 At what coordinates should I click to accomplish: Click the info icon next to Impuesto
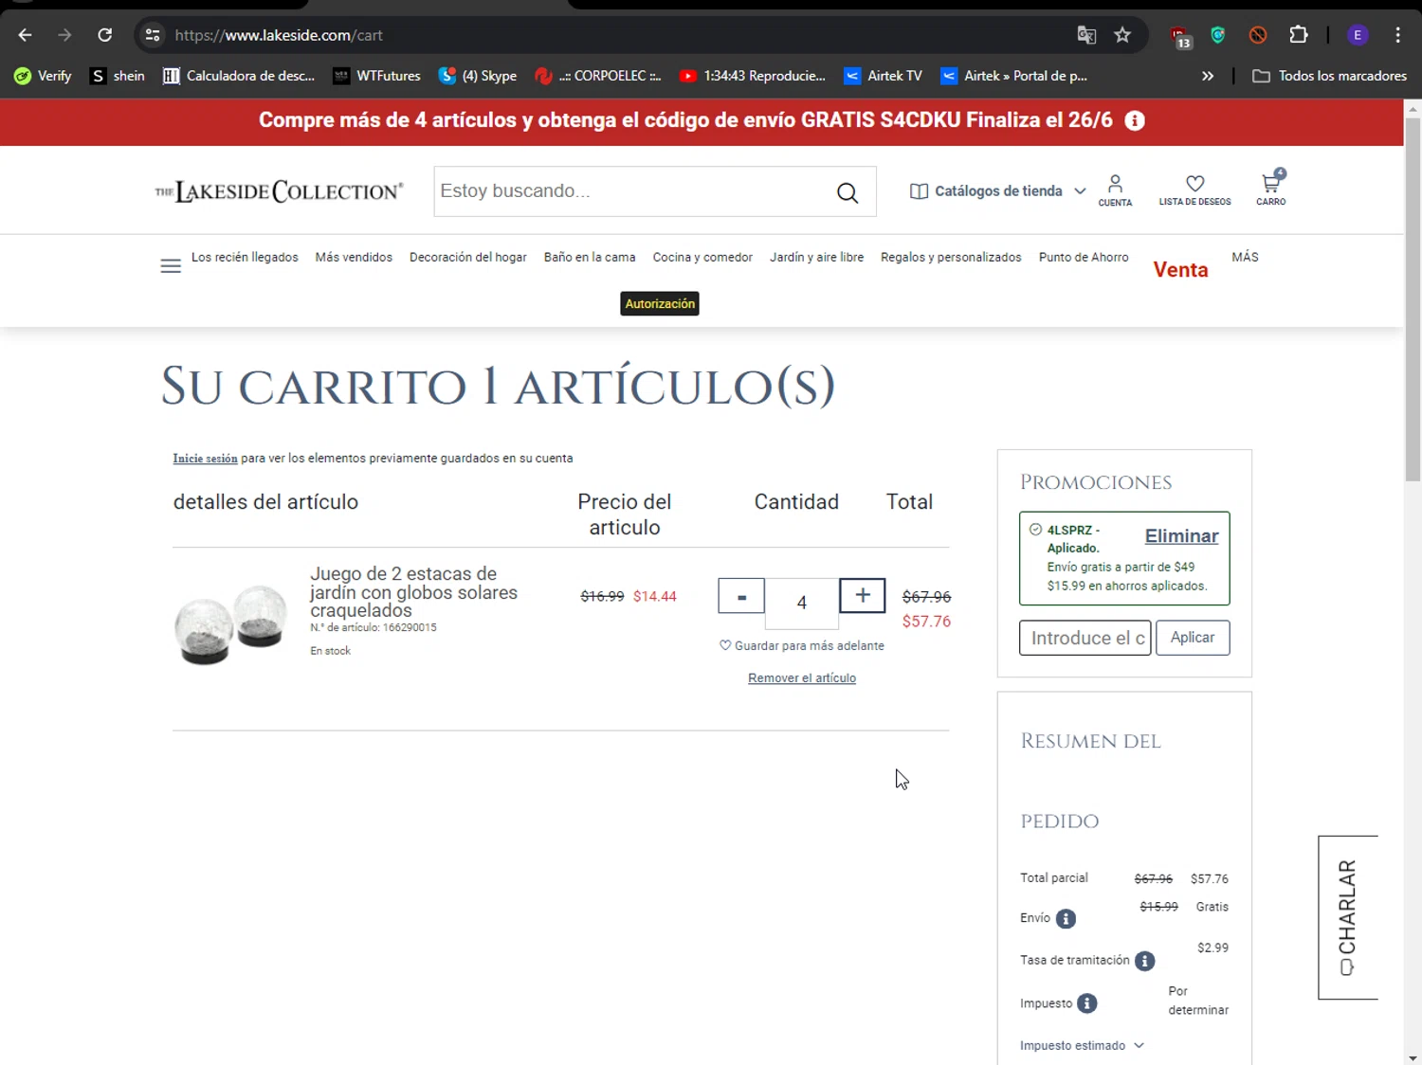tap(1087, 1004)
